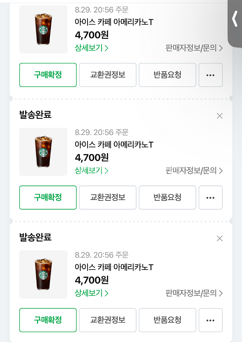Open 상세보기 for the bottom order
The image size is (242, 342).
click(x=92, y=293)
